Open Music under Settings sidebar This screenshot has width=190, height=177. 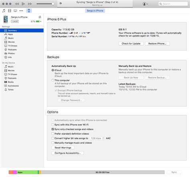tap(22, 38)
